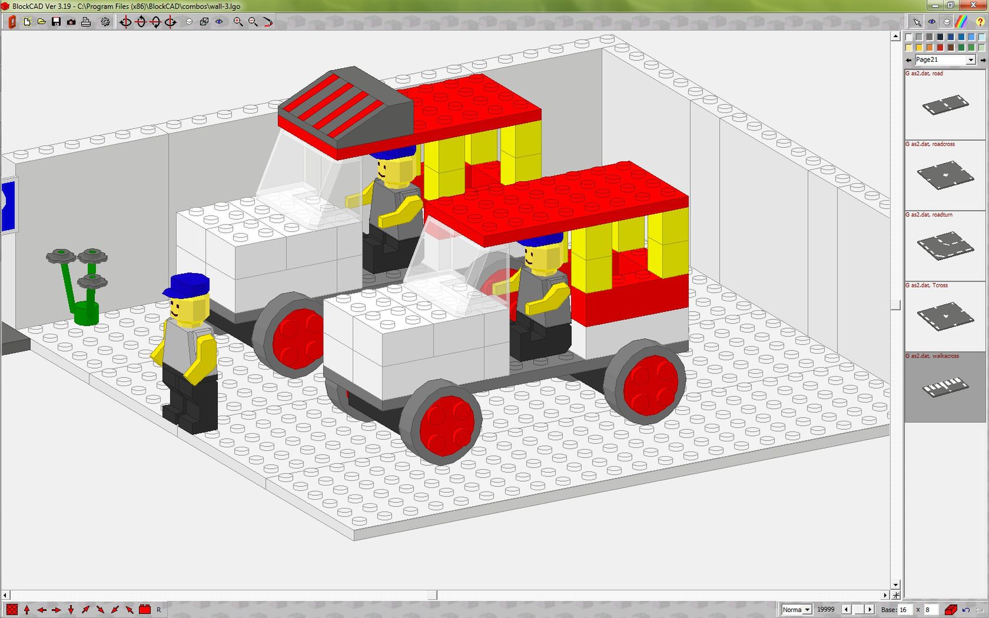Click the red brick button in the status bar
Viewport: 989px width, 618px height.
951,610
